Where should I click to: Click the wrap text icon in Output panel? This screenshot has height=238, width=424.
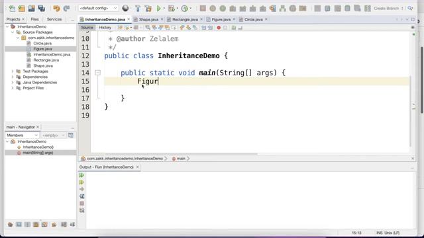tap(81, 196)
